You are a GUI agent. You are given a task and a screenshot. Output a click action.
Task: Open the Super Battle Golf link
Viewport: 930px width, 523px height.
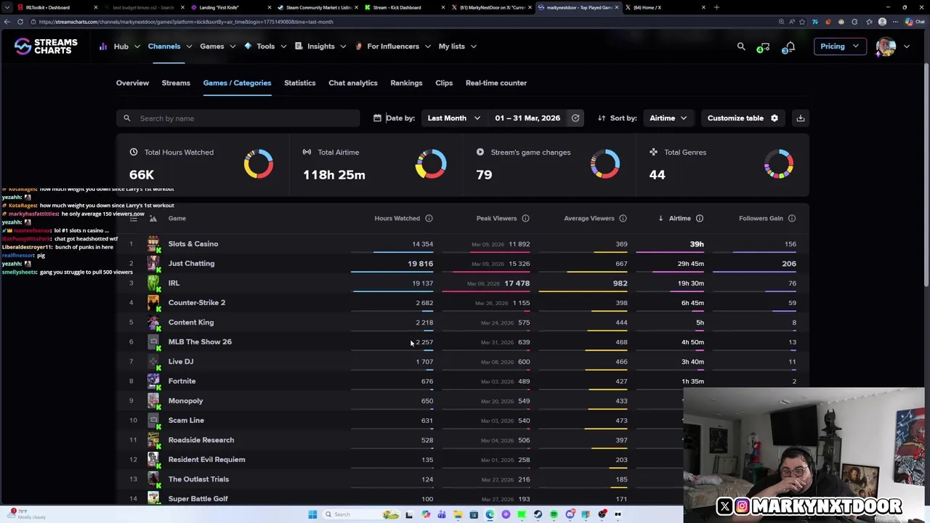[198, 498]
